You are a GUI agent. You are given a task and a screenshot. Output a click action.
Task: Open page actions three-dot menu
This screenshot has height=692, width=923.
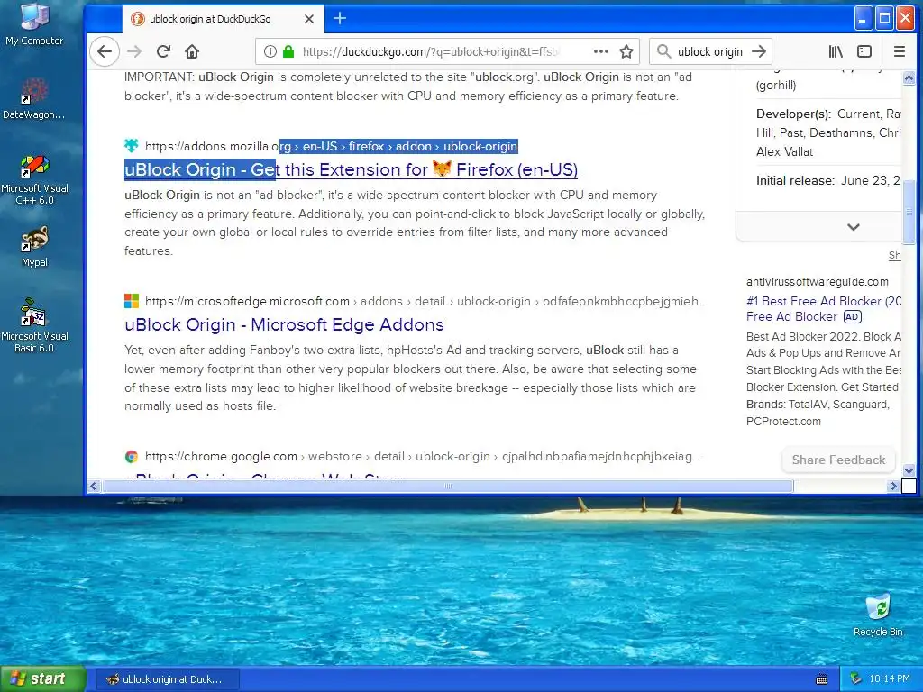601,51
